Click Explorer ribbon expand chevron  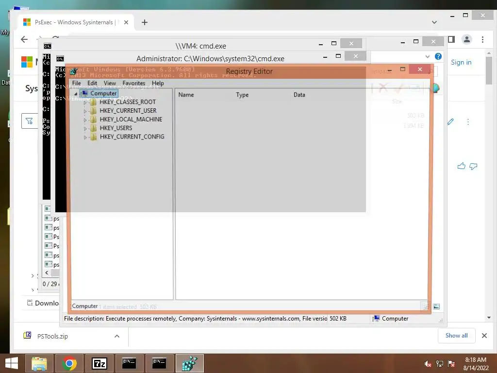tap(427, 56)
